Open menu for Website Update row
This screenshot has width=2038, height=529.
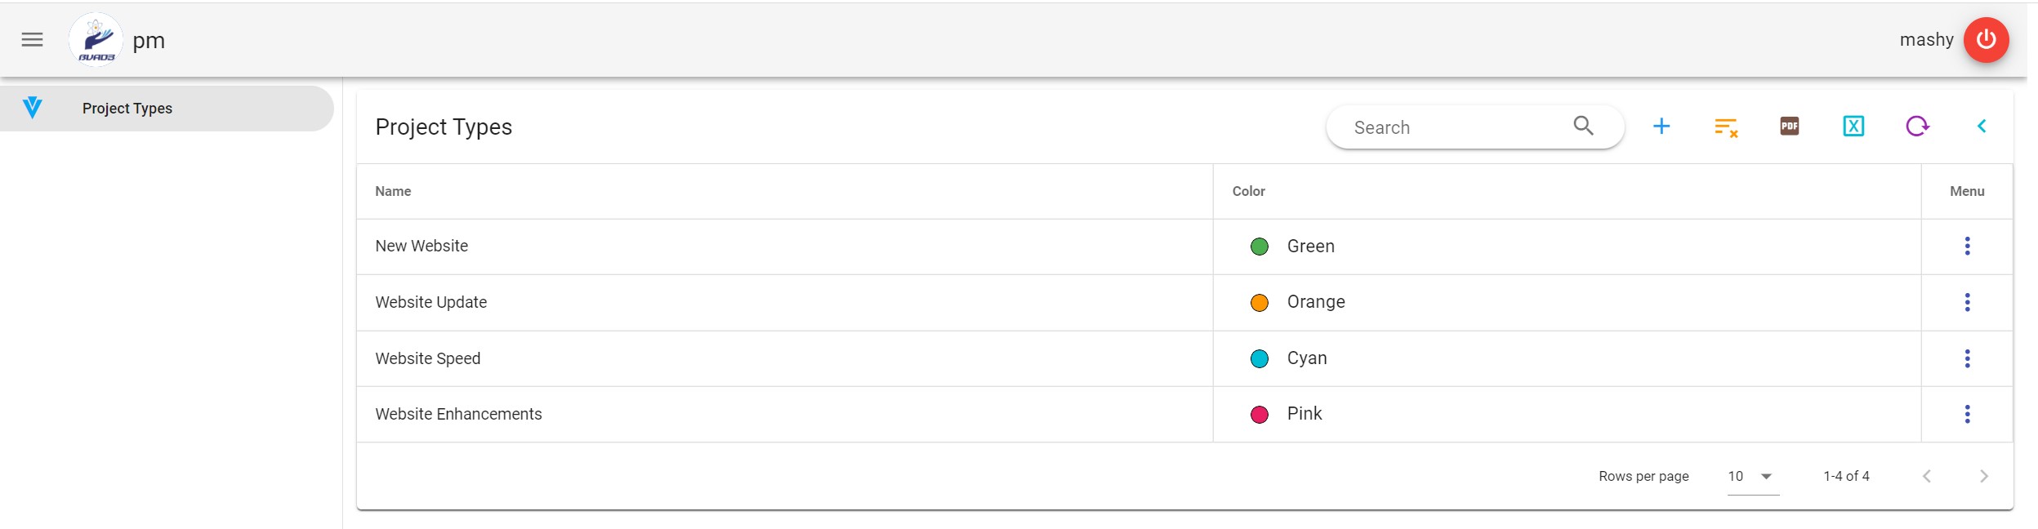[1967, 302]
